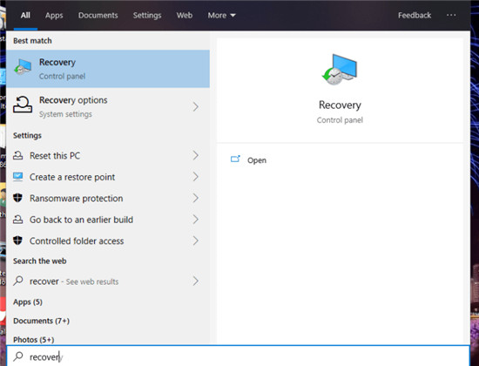
Task: Open the More filter dropdown
Action: [221, 16]
